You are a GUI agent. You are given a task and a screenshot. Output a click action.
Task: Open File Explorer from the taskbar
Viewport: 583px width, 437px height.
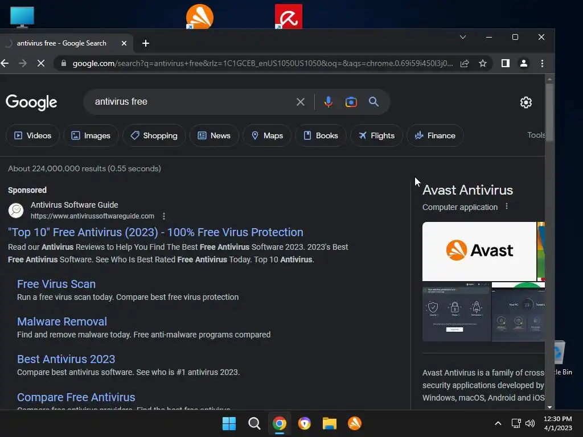point(330,423)
